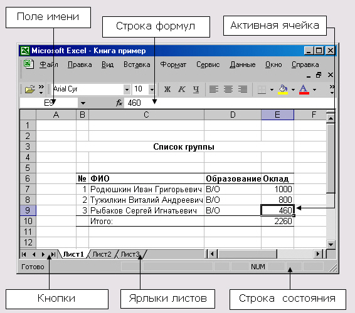355x313 pixels.
Task: Click Select All corner button
Action: pyautogui.click(x=28, y=115)
